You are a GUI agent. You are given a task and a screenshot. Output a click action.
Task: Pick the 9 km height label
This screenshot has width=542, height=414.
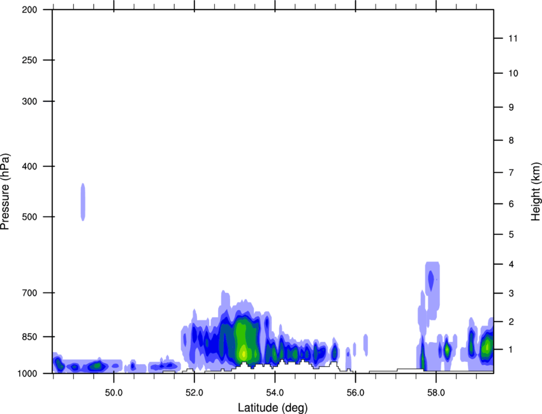click(x=511, y=108)
